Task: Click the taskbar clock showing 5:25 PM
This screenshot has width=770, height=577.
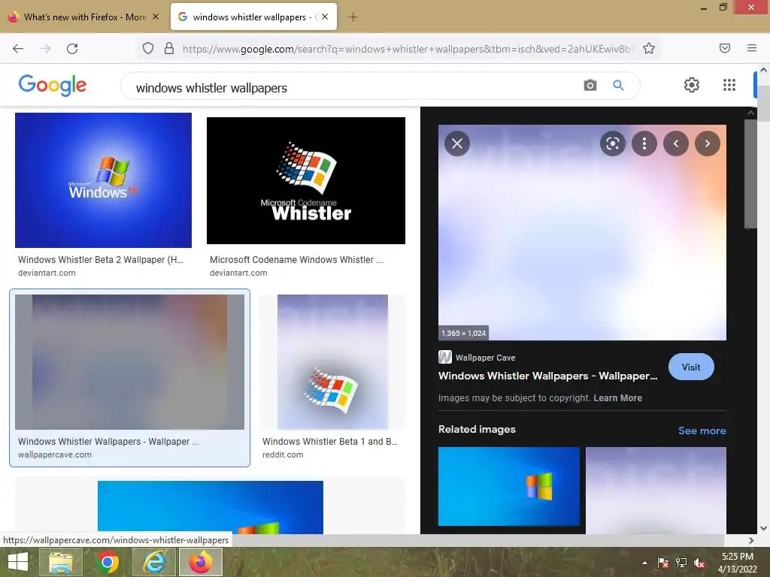Action: [x=737, y=563]
